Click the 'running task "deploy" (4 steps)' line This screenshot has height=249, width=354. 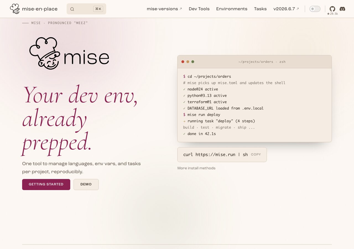pos(219,121)
